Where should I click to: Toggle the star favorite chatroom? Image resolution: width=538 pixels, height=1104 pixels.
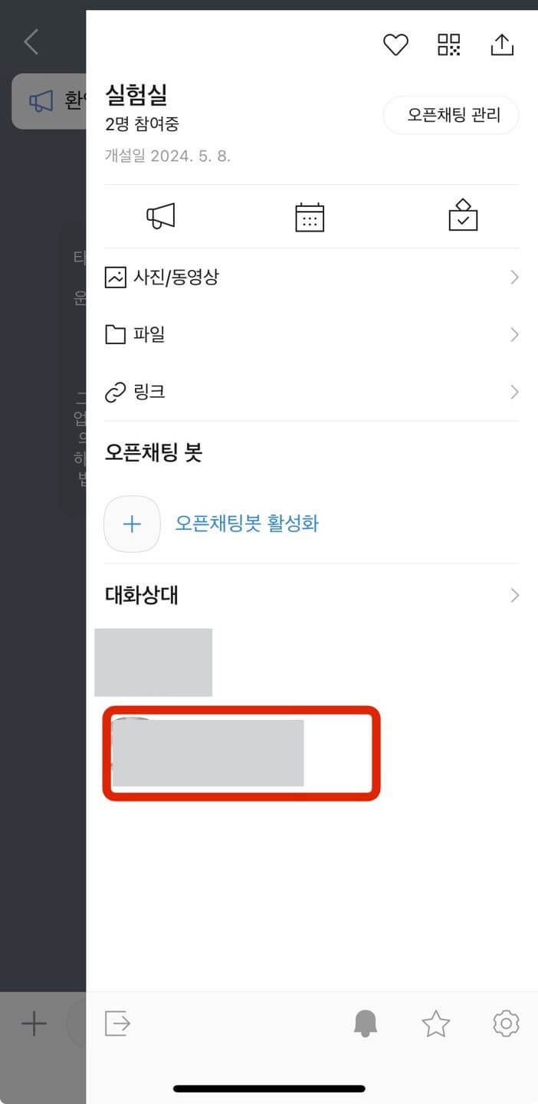[x=436, y=1024]
